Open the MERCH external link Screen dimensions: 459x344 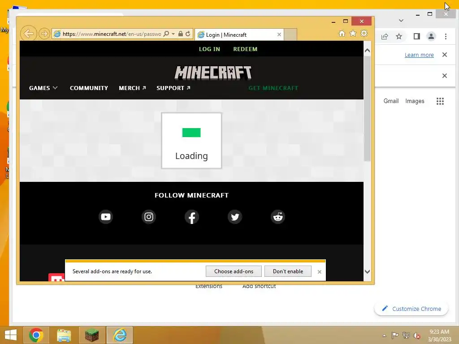[x=132, y=88]
